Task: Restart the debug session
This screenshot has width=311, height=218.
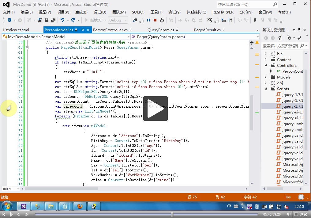Action: pyautogui.click(x=162, y=20)
